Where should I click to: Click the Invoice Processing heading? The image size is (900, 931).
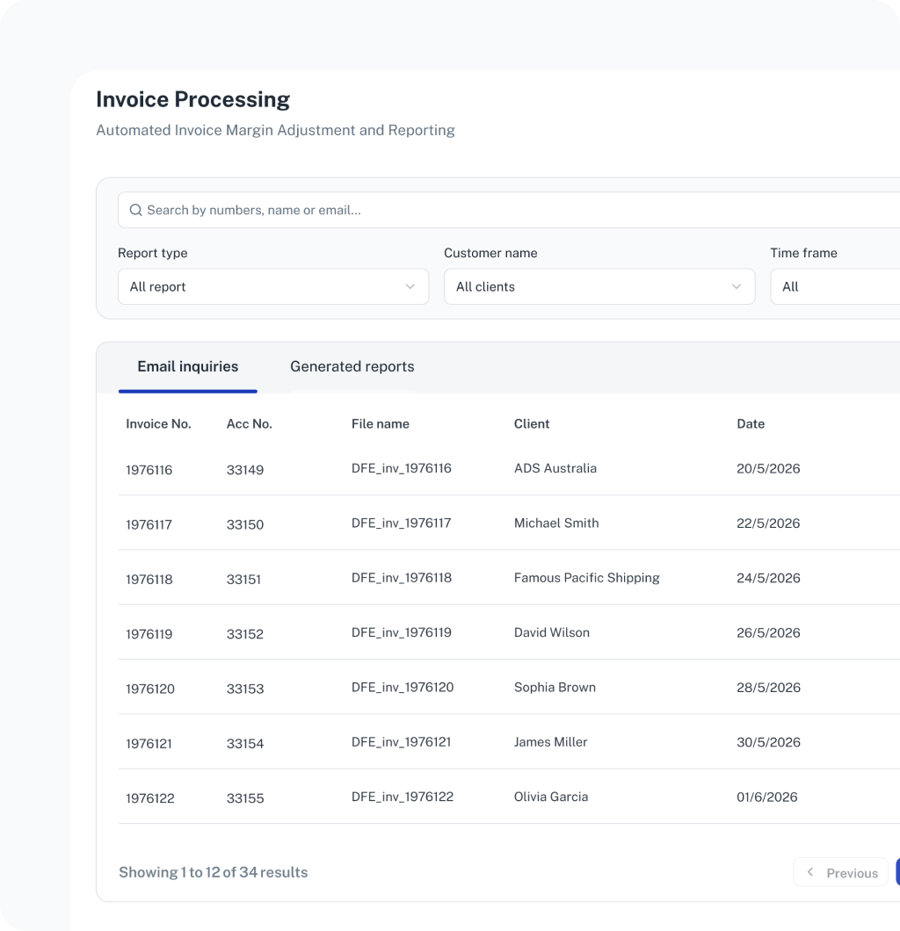[193, 99]
